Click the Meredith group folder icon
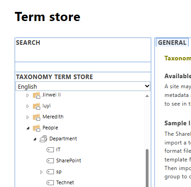This screenshot has width=191, height=187. point(37,117)
